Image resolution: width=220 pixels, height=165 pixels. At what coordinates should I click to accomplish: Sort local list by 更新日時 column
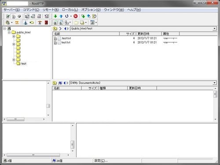pyautogui.click(x=142, y=88)
